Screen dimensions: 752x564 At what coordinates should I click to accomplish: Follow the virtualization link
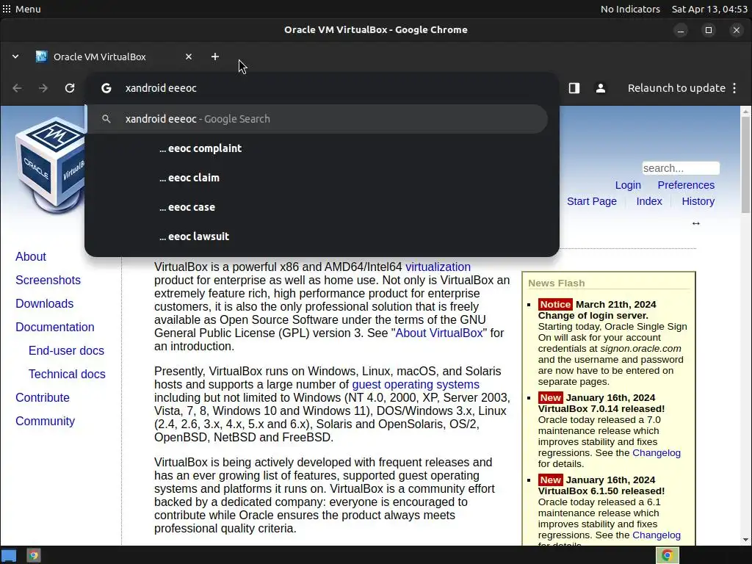point(438,267)
